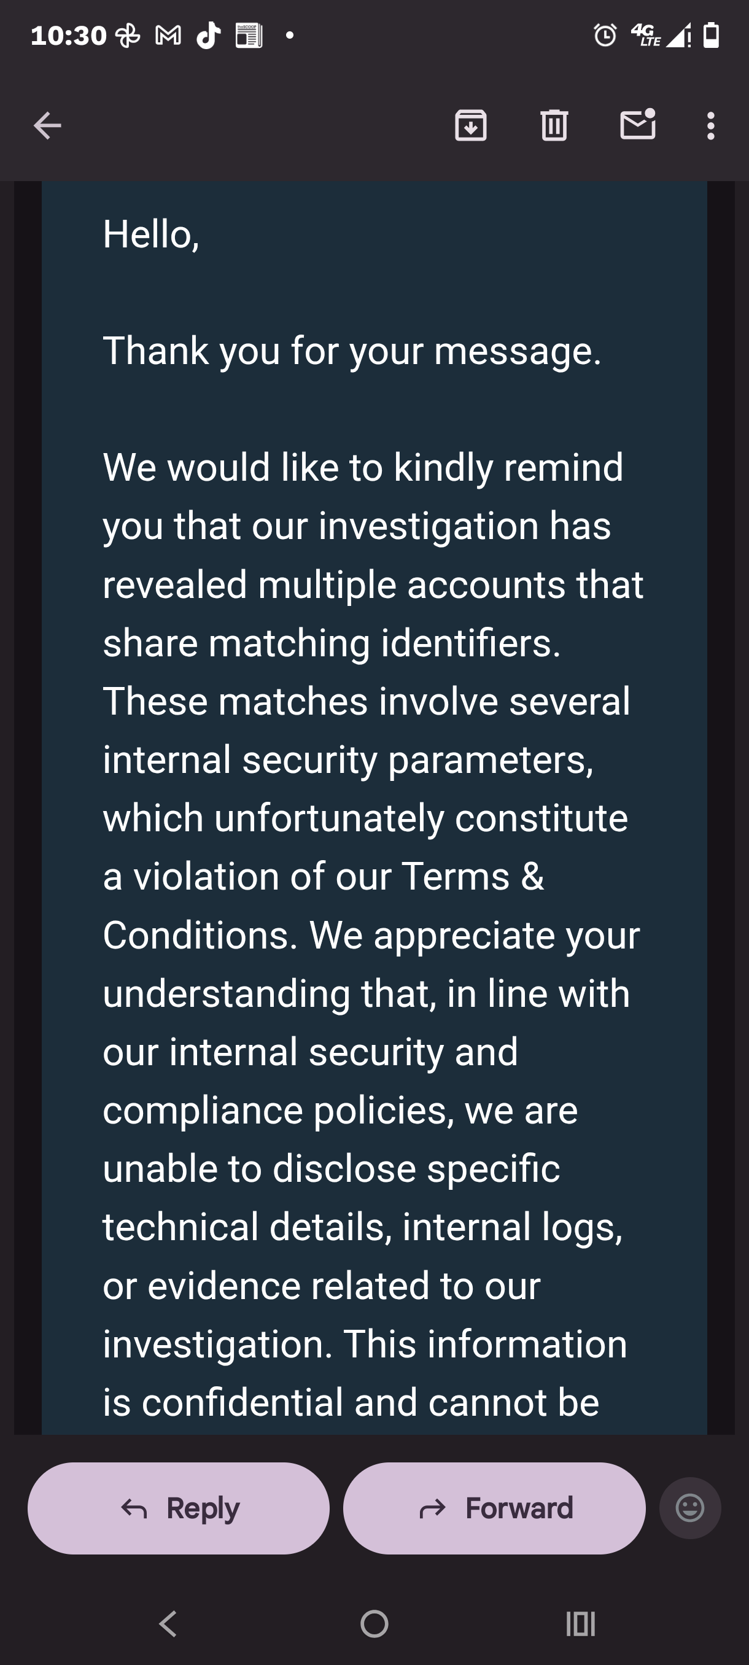Tap the 10:30 status bar clock
The width and height of the screenshot is (749, 1665).
point(69,36)
